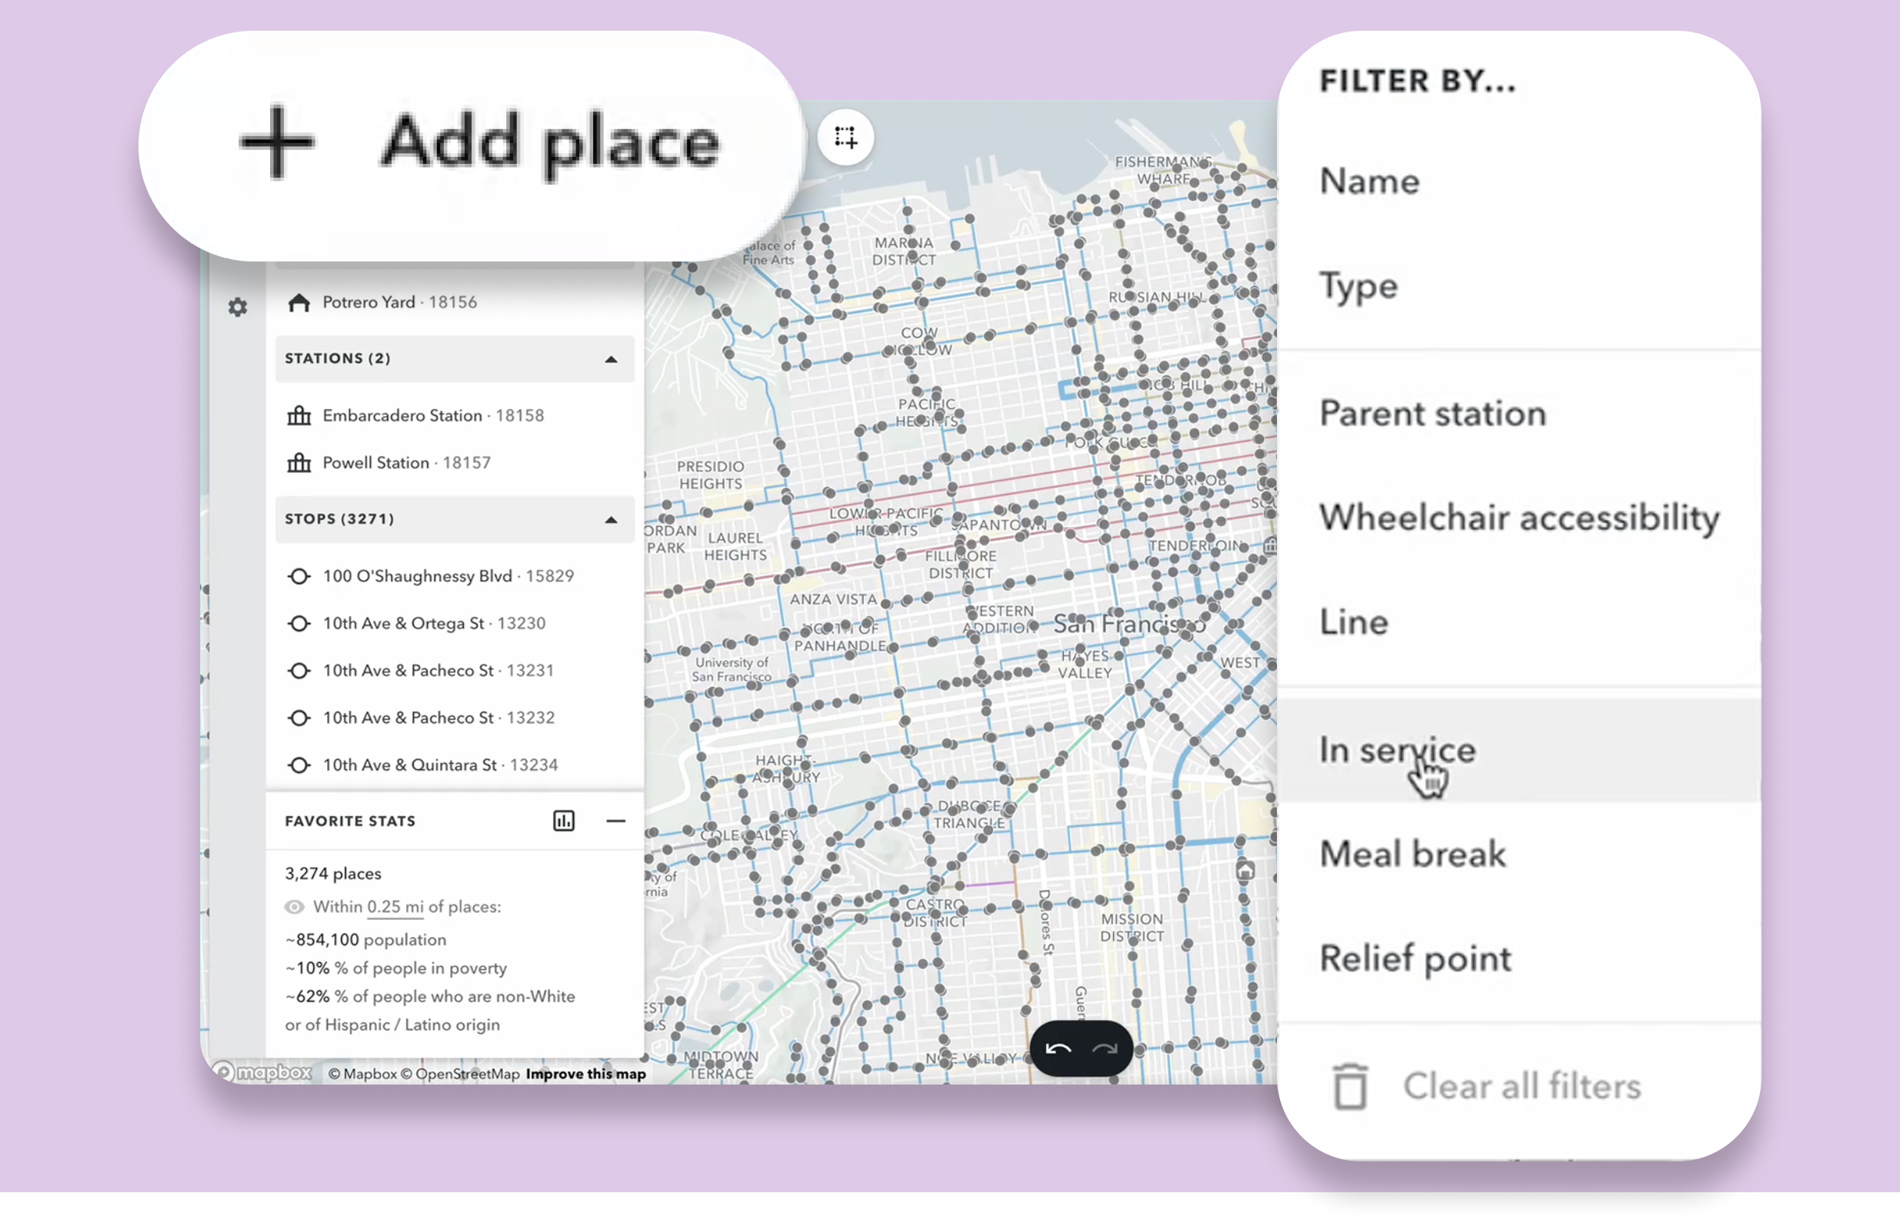Filter by Line
This screenshot has height=1223, width=1900.
[1519, 621]
